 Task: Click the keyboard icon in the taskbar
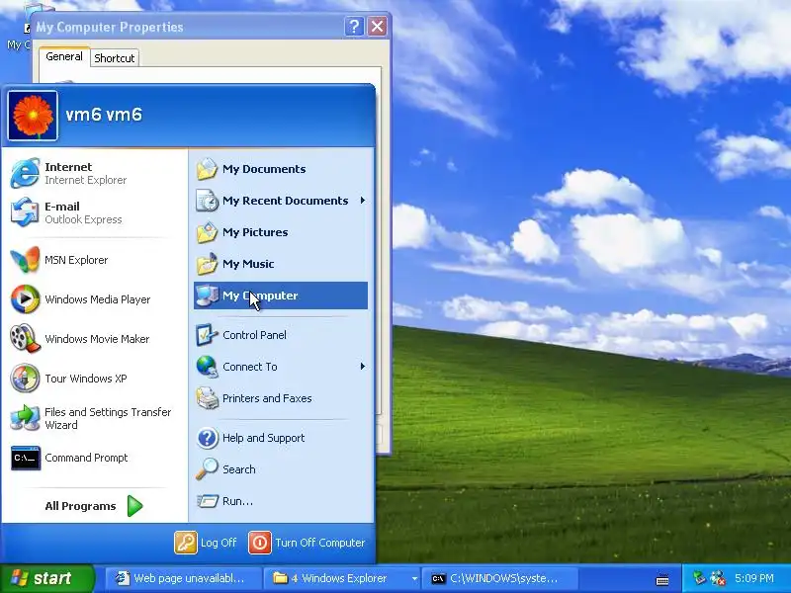[x=662, y=580]
